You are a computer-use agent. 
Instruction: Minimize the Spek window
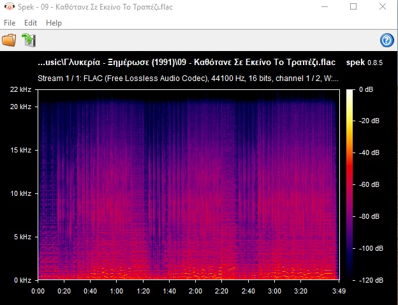coord(325,6)
